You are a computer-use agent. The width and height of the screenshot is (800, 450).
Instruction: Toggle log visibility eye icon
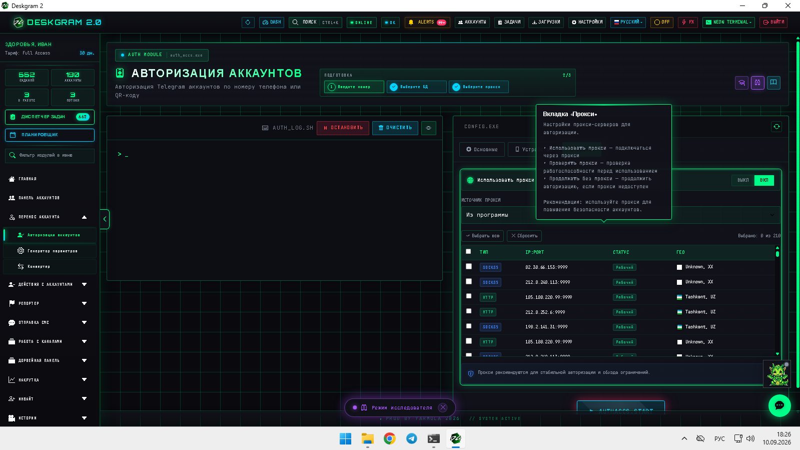tap(429, 128)
